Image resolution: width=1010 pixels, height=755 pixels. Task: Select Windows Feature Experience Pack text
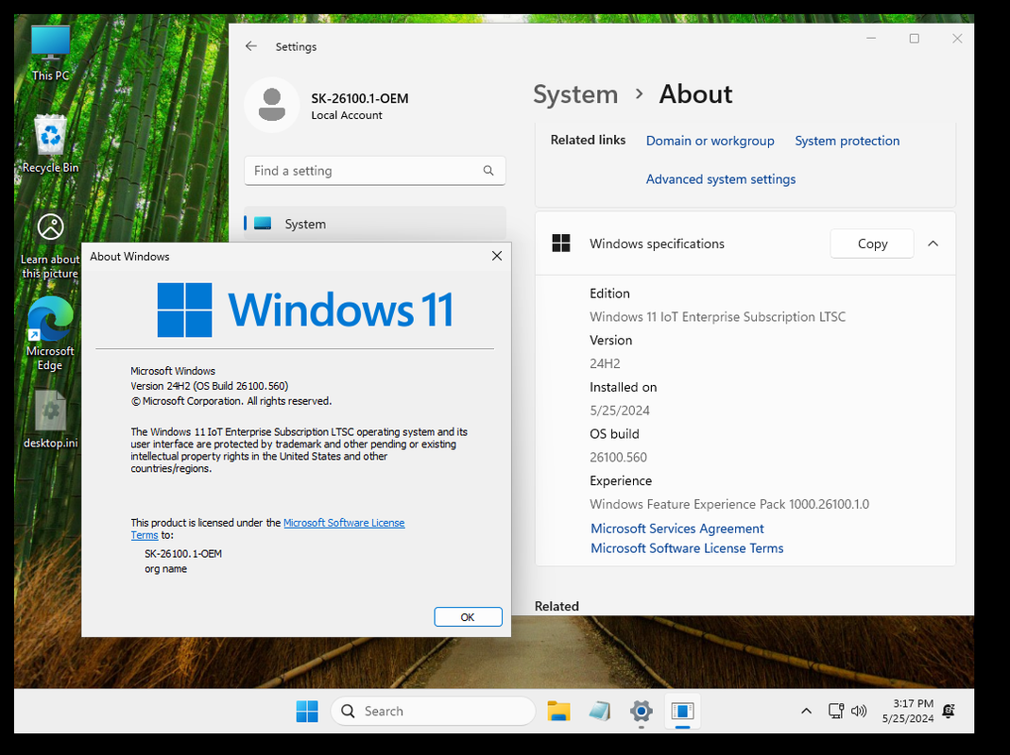pos(729,504)
